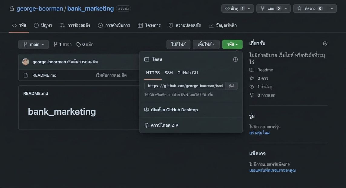346x188 pixels.
Task: Toggle the ติดดาว star button
Action: [x=310, y=8]
